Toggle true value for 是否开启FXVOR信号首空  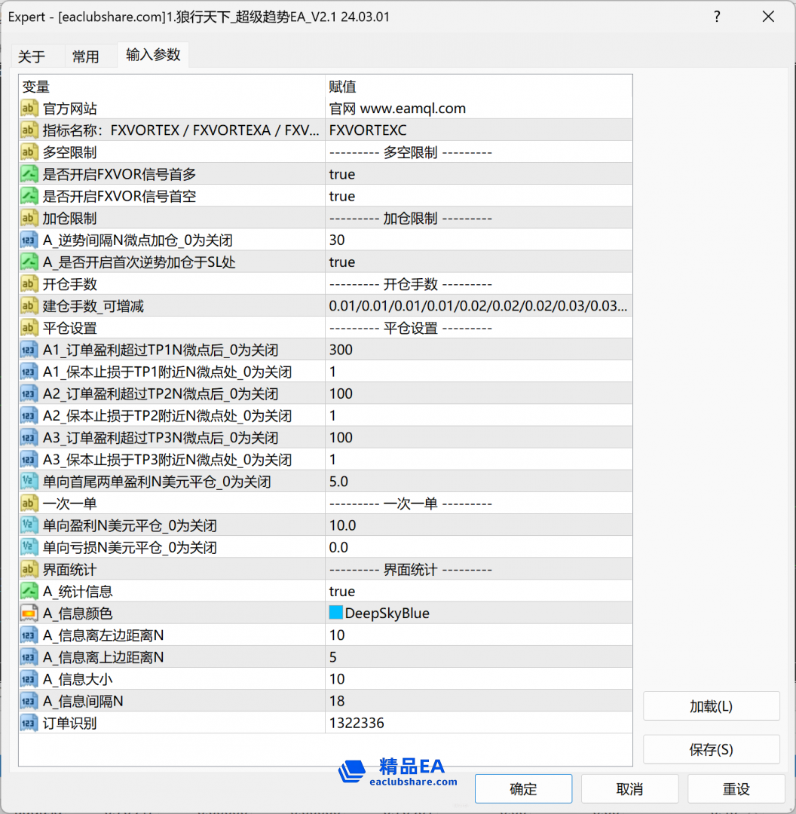[x=342, y=196]
